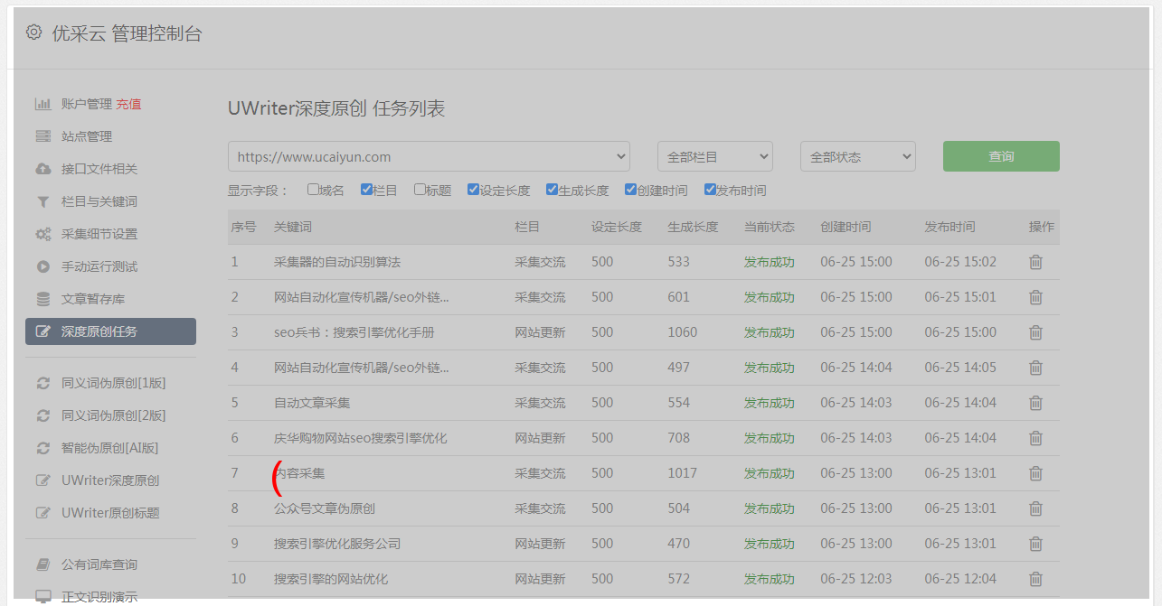Click the 文章暂存库 database icon
Screen dimensions: 1162x606
click(x=43, y=299)
